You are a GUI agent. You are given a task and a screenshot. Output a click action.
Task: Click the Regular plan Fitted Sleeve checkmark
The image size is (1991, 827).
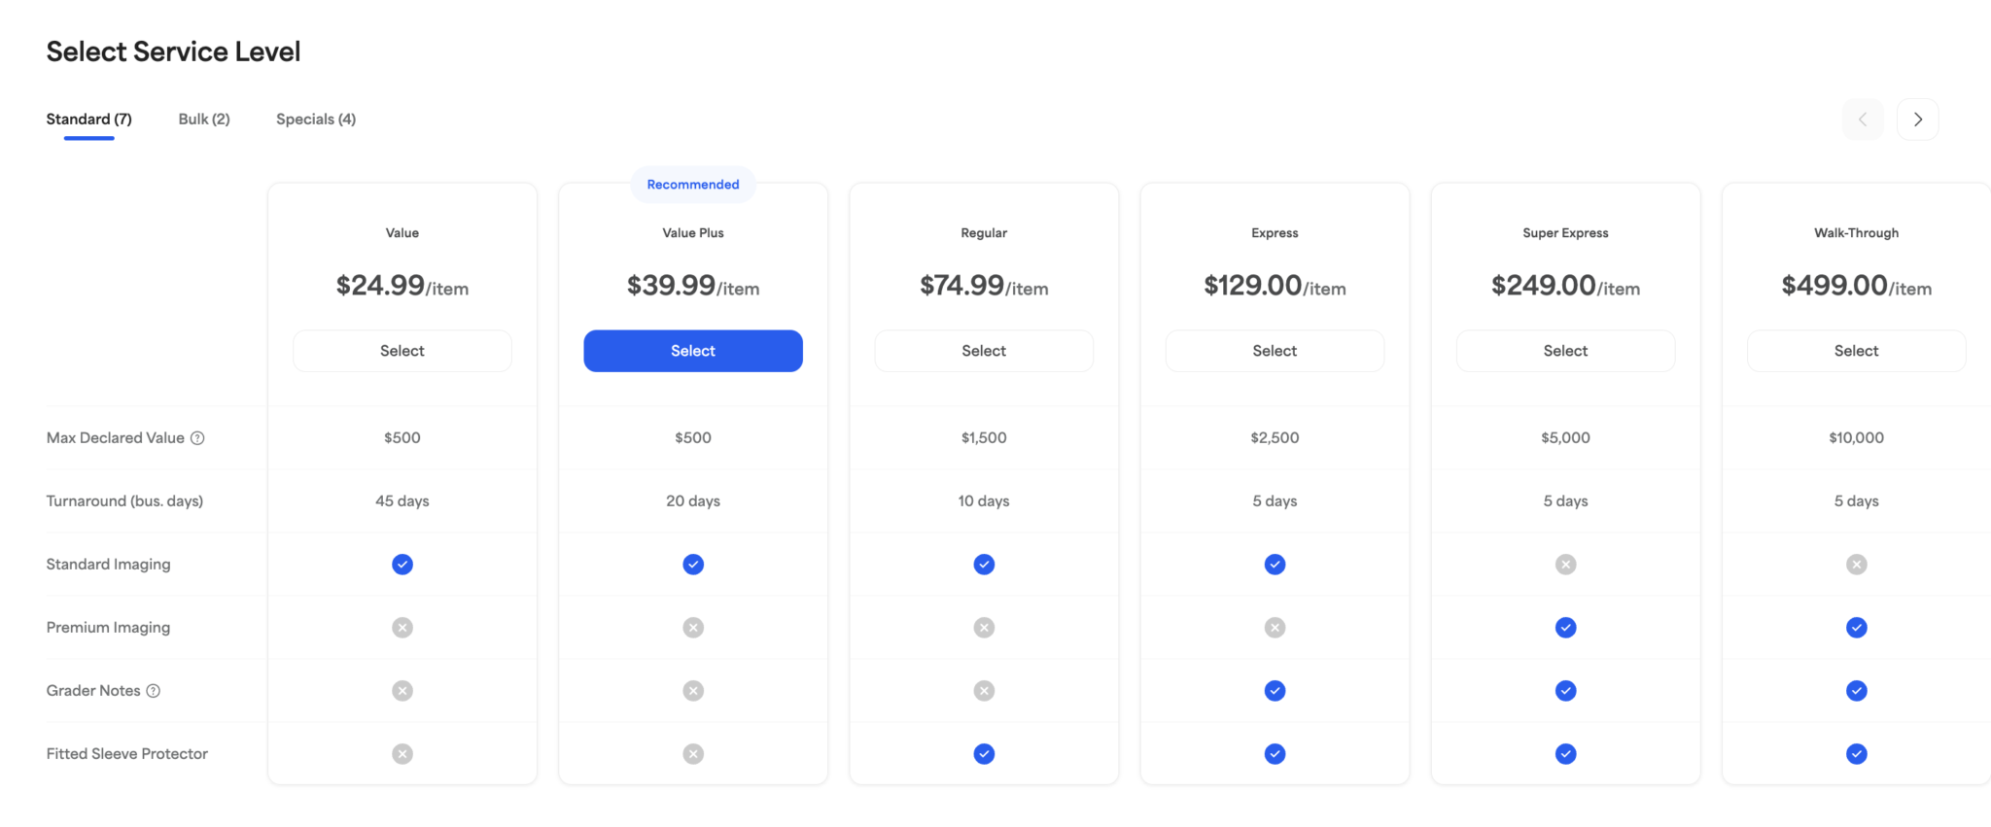click(x=984, y=754)
